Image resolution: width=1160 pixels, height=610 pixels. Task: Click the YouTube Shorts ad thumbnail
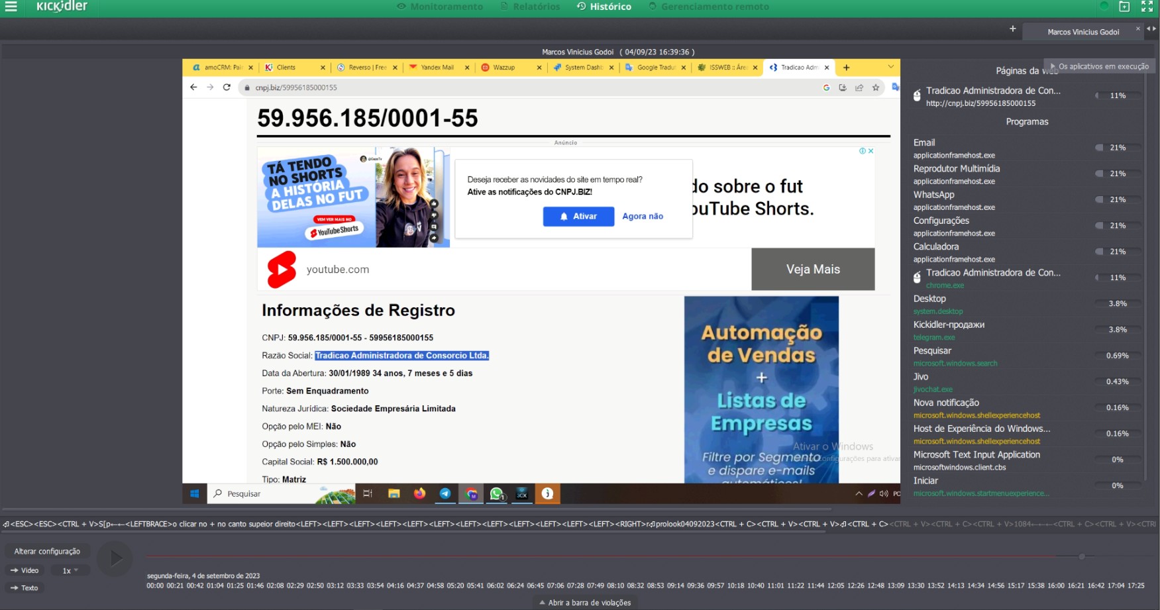click(x=353, y=197)
